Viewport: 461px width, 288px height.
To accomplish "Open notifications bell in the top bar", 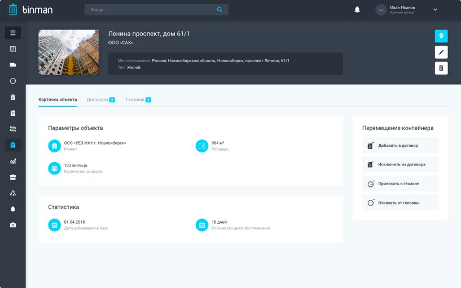I will 357,10.
